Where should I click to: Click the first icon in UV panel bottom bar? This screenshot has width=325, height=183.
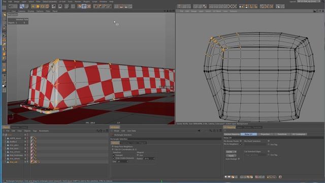[226, 177]
